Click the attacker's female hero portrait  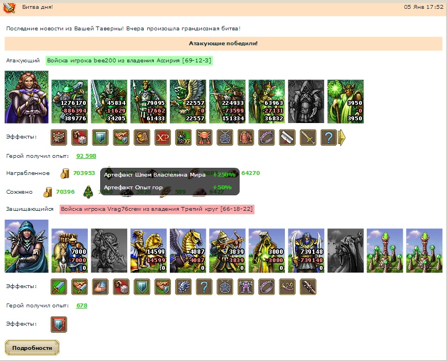pos(27,97)
